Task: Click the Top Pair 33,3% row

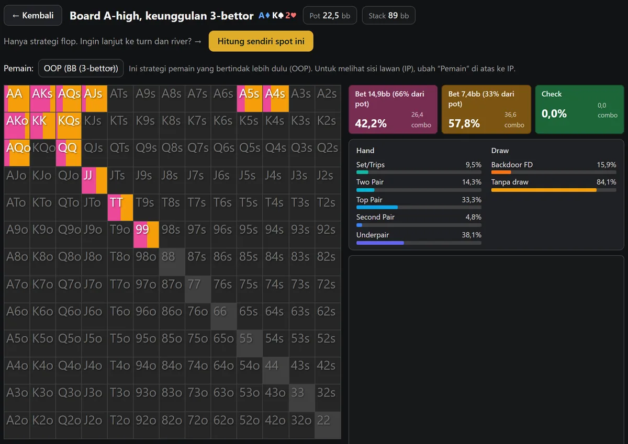Action: tap(419, 203)
